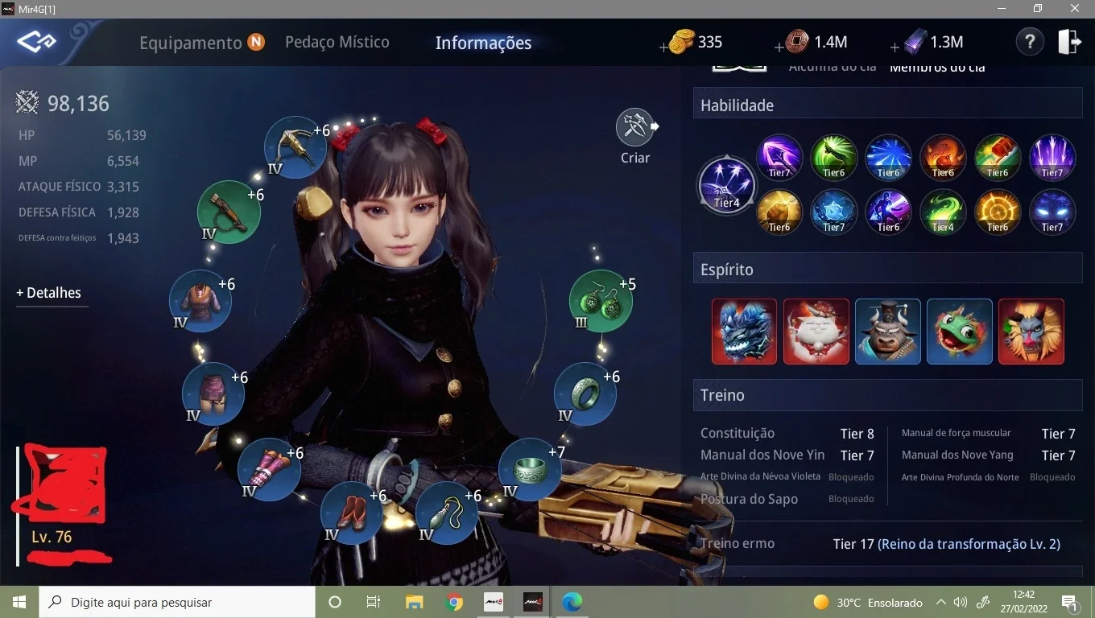1095x618 pixels.
Task: Open the Windows Start menu
Action: [x=19, y=602]
